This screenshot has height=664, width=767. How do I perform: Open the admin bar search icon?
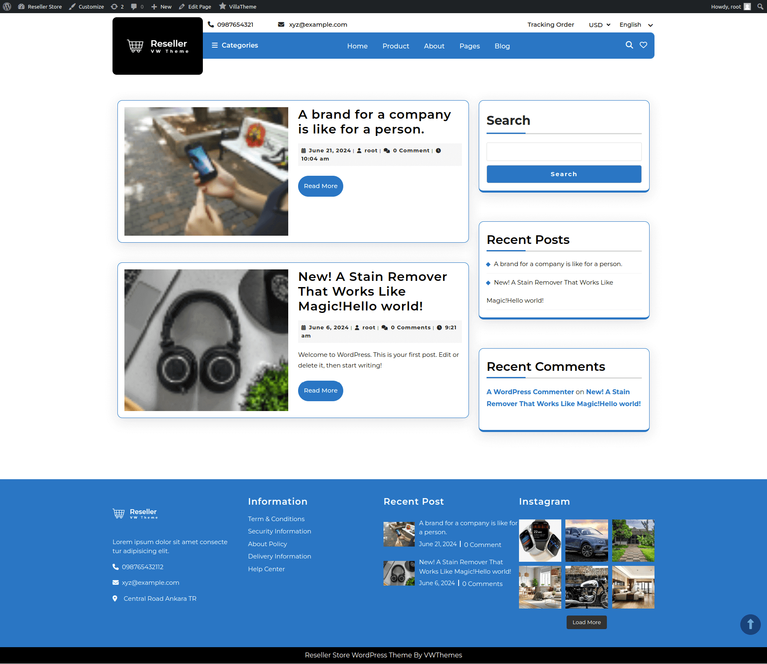point(760,7)
